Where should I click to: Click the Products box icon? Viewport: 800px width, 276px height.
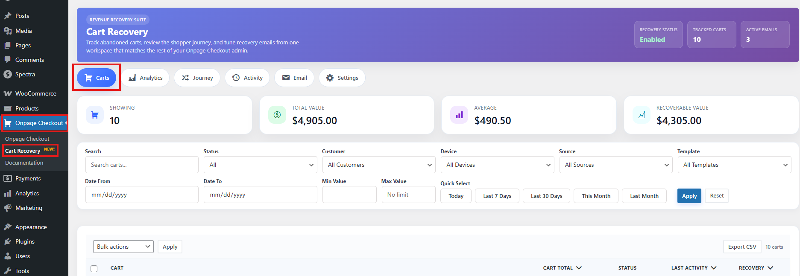[8, 108]
